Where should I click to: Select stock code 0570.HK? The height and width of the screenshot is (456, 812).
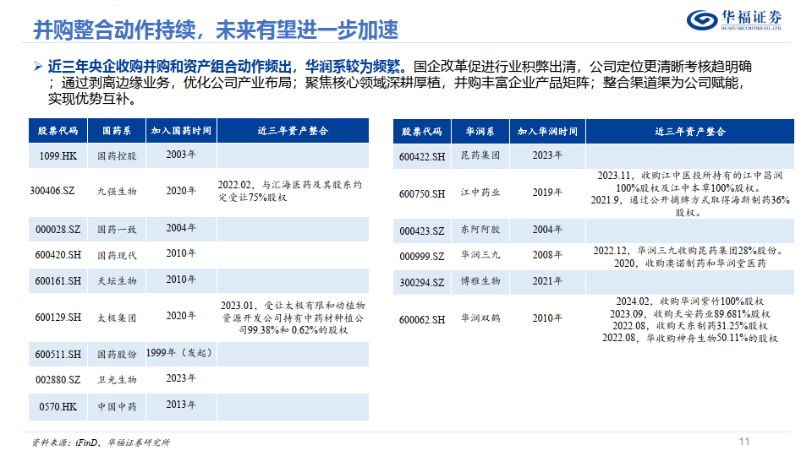tap(58, 407)
